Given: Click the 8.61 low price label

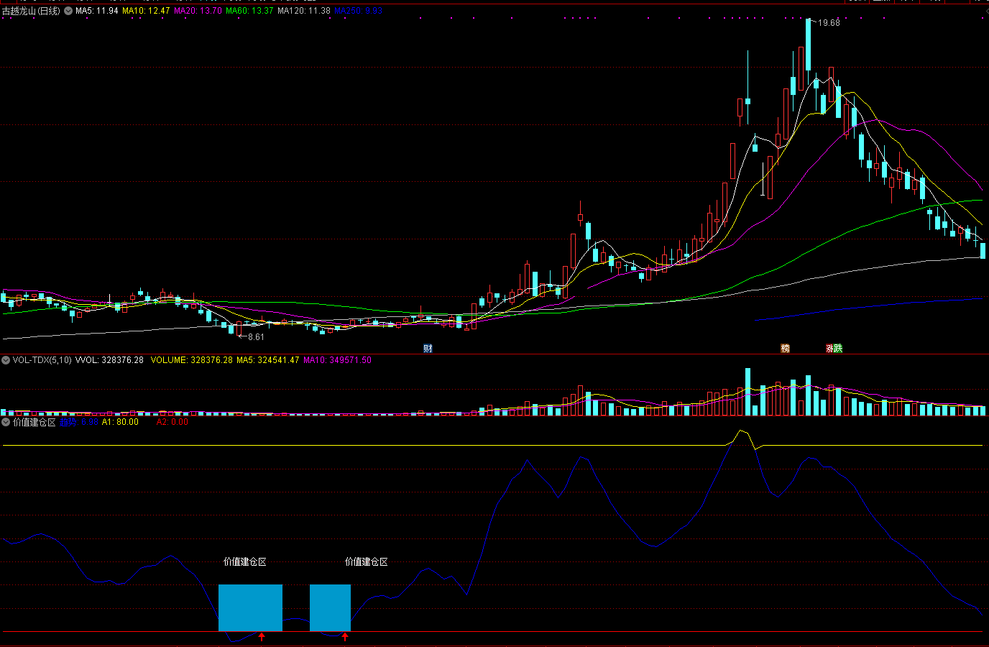Looking at the screenshot, I should (256, 337).
